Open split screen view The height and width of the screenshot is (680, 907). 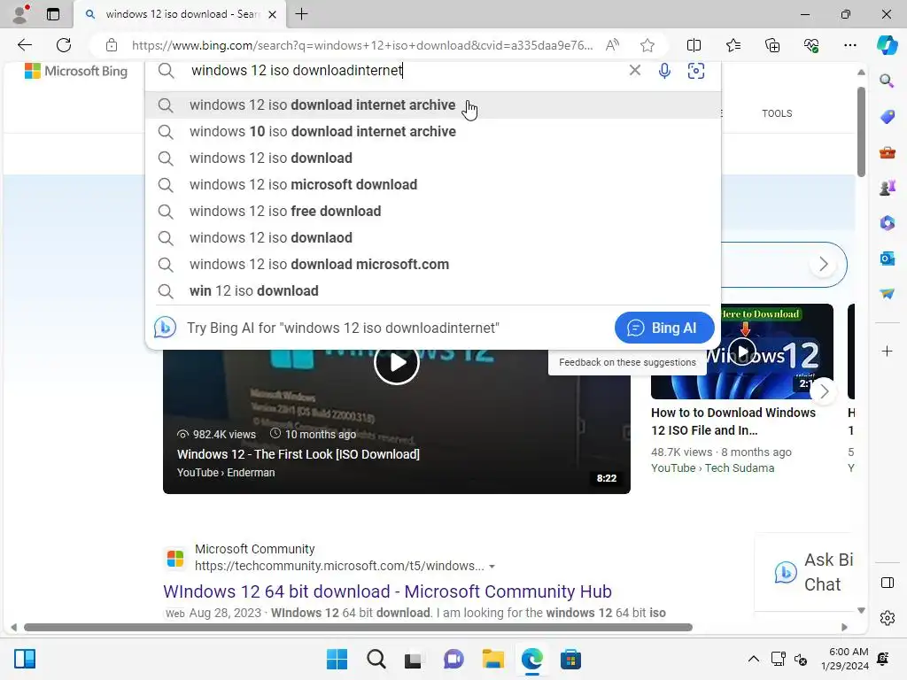[694, 45]
